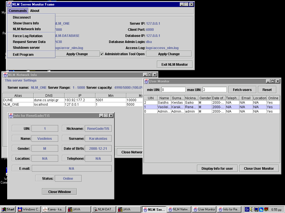285x213 pixels.
Task: Click the 2000-12-21 date of birth value
Action: 98,149
